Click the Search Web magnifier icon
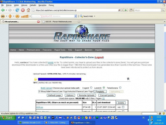This screenshot has width=166, height=125. tap(81, 16)
